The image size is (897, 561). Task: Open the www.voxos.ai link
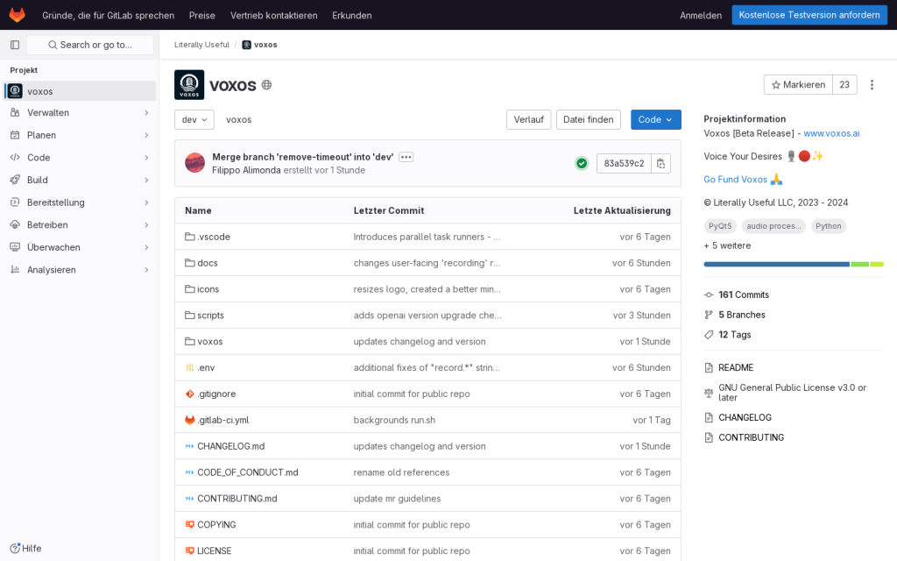(831, 133)
